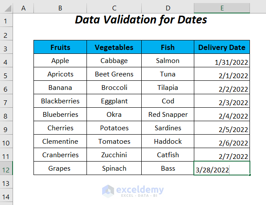Select the "Red Snapper" cell
This screenshot has width=266, height=205.
pyautogui.click(x=167, y=115)
